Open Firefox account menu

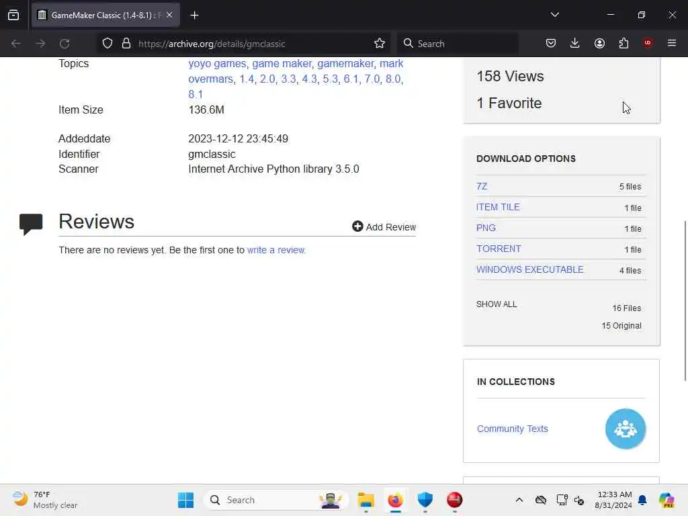[599, 44]
